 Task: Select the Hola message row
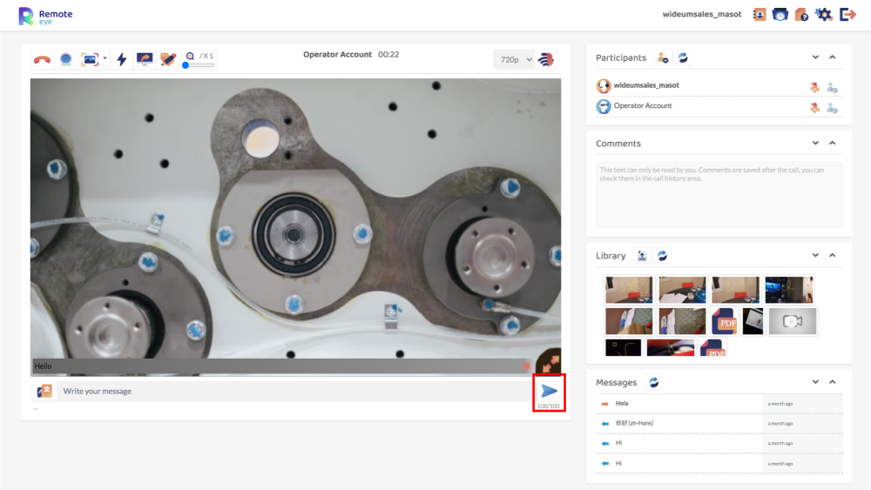[719, 404]
